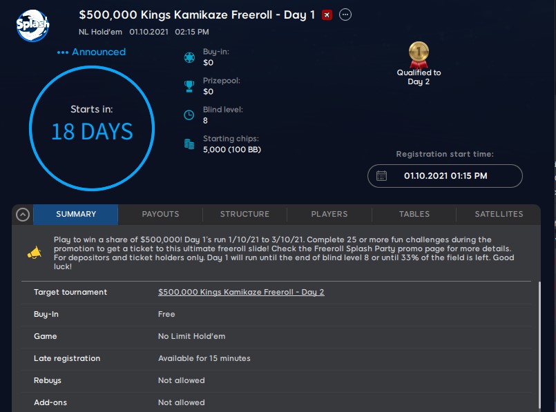Click the registration start time field
556x412 pixels.
[445, 176]
